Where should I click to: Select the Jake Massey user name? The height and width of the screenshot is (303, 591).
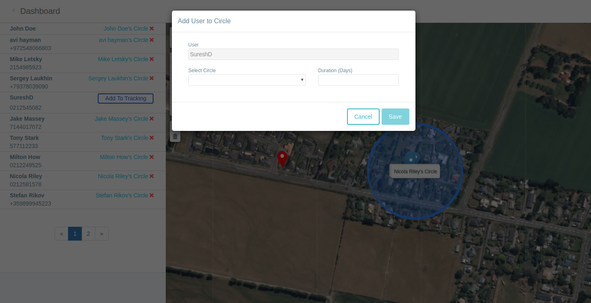[27, 119]
